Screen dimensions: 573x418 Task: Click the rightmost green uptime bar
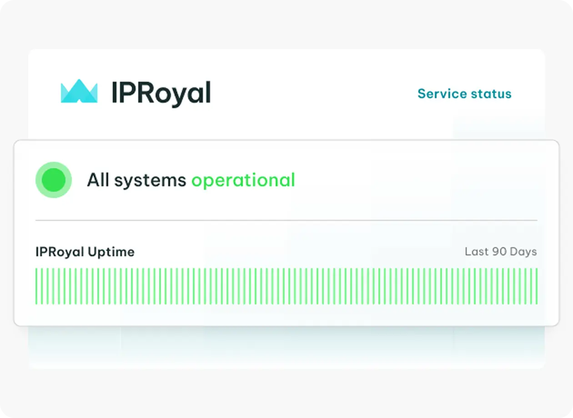click(x=537, y=286)
